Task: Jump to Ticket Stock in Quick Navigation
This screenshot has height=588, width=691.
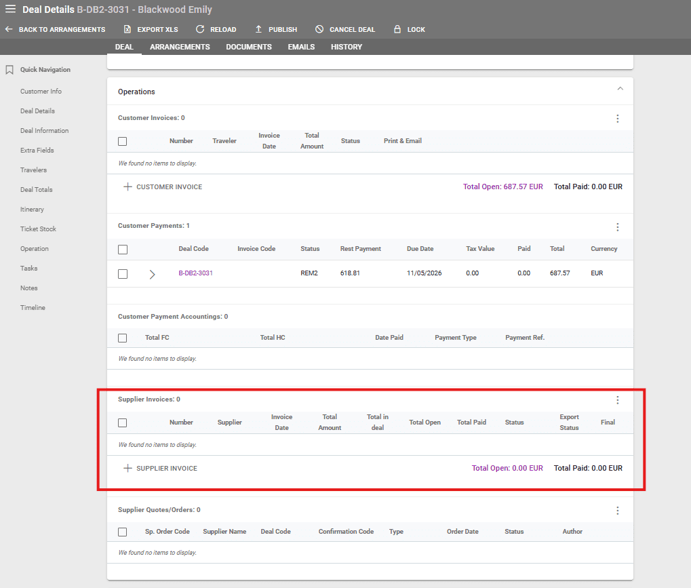Action: coord(38,229)
